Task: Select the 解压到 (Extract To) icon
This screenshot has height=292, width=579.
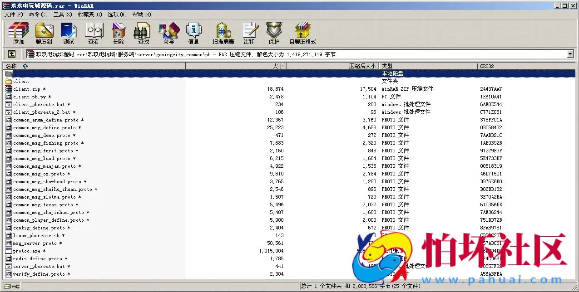Action: (x=44, y=33)
